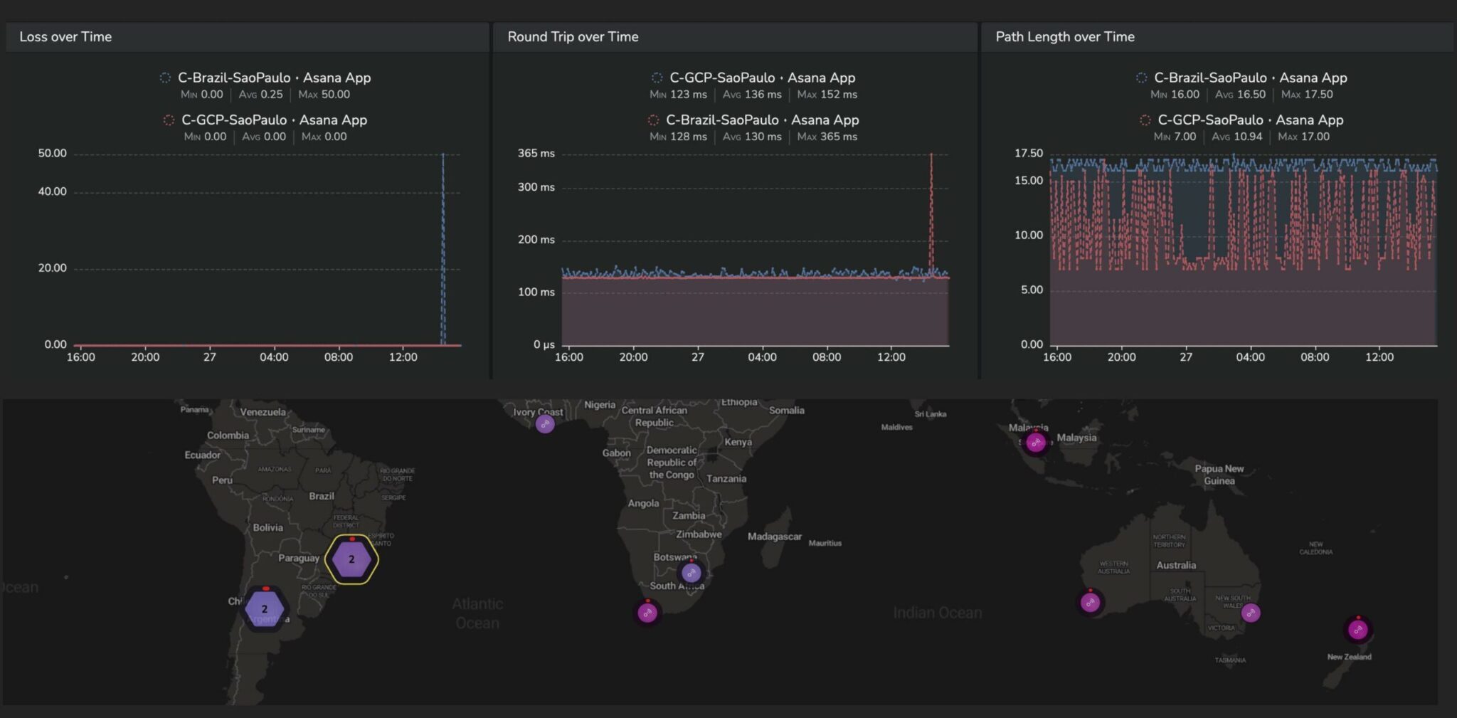Click the blue dashed legend icon for C-Brazil-SaoPaulo
The height and width of the screenshot is (718, 1457).
point(165,78)
